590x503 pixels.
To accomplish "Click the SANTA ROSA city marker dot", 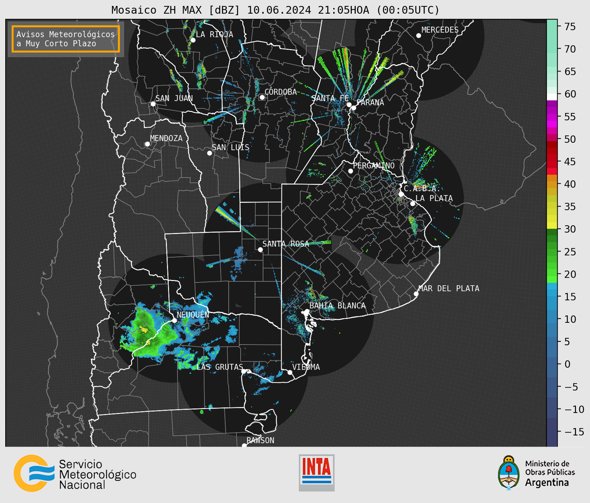I will 260,249.
